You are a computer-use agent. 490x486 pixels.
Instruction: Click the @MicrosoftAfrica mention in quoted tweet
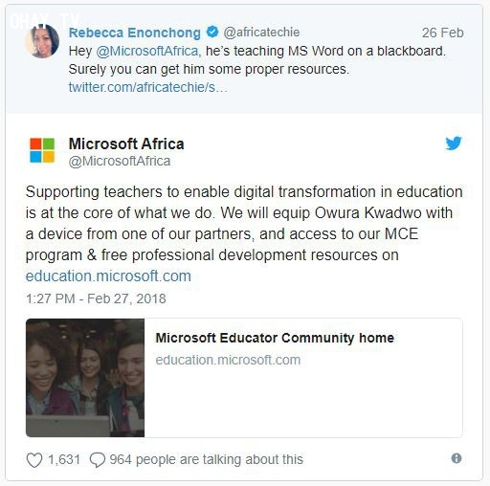click(147, 51)
